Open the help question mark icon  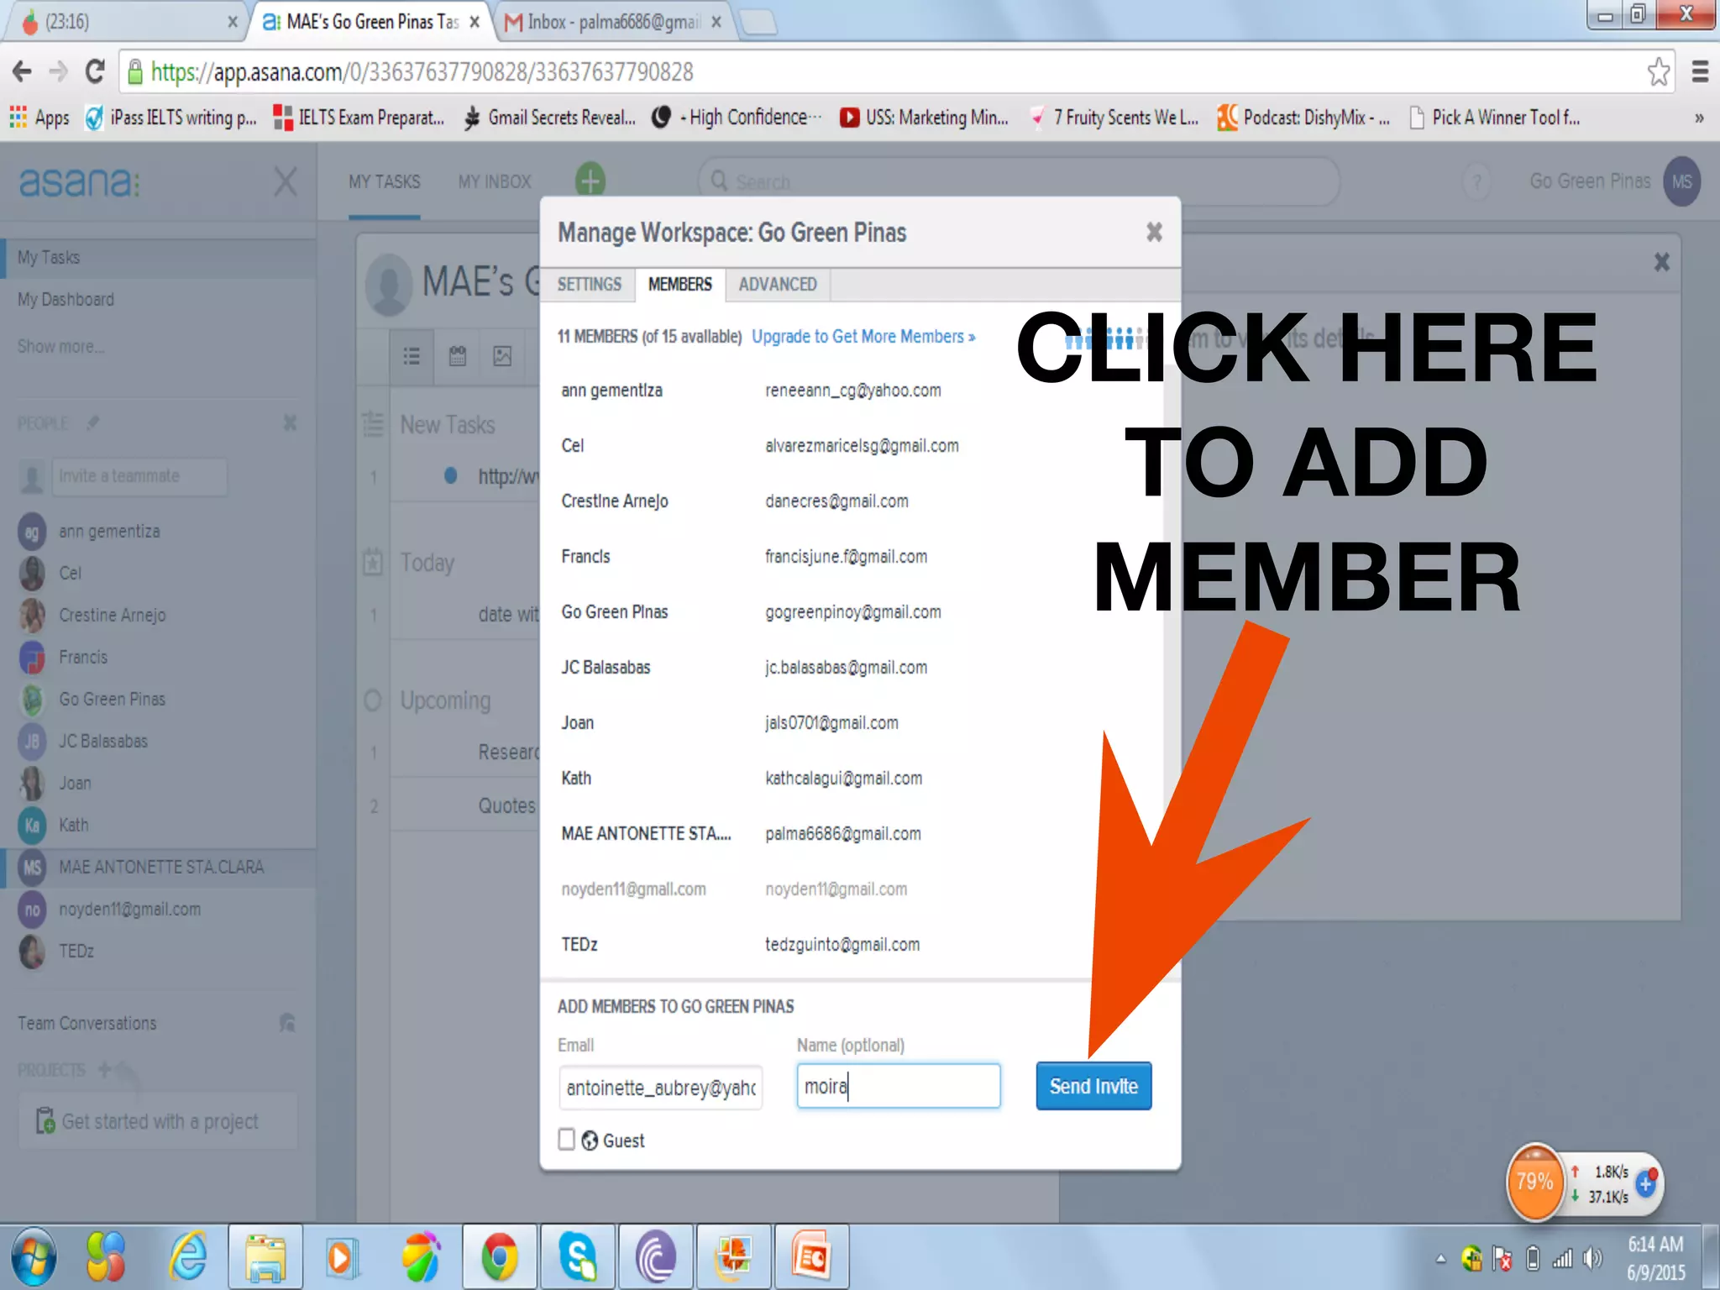1476,181
